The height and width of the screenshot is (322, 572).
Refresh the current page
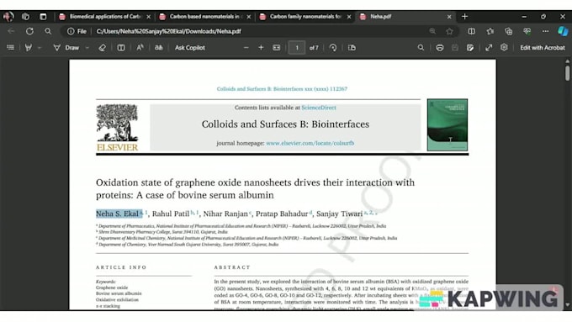(29, 31)
